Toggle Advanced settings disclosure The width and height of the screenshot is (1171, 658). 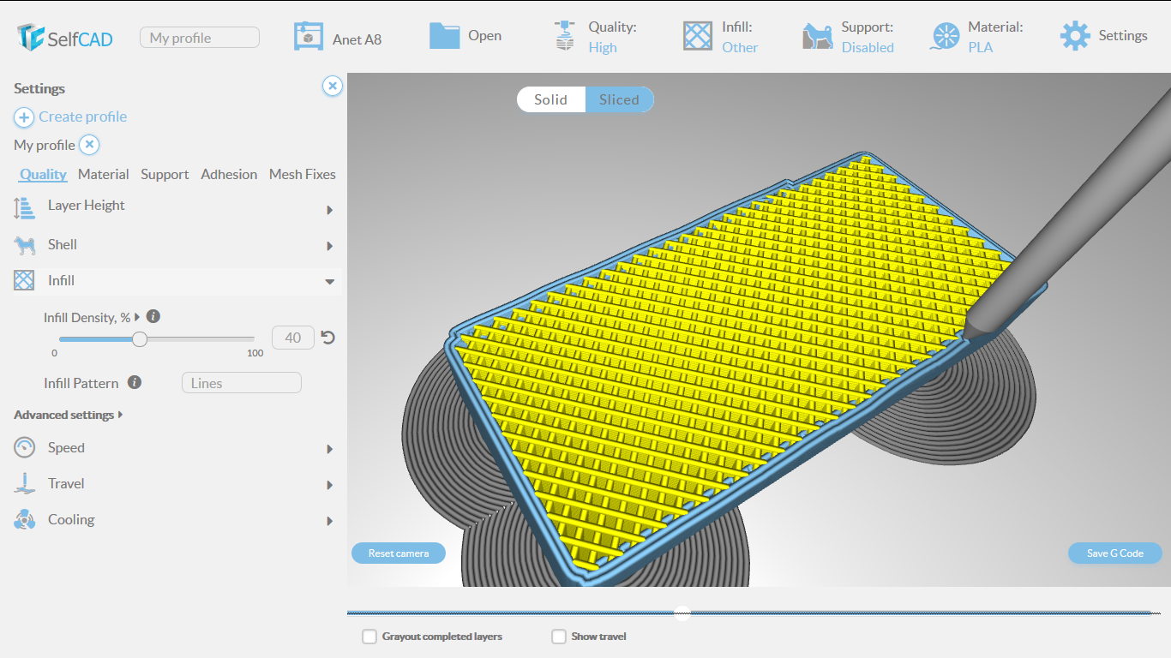[69, 415]
